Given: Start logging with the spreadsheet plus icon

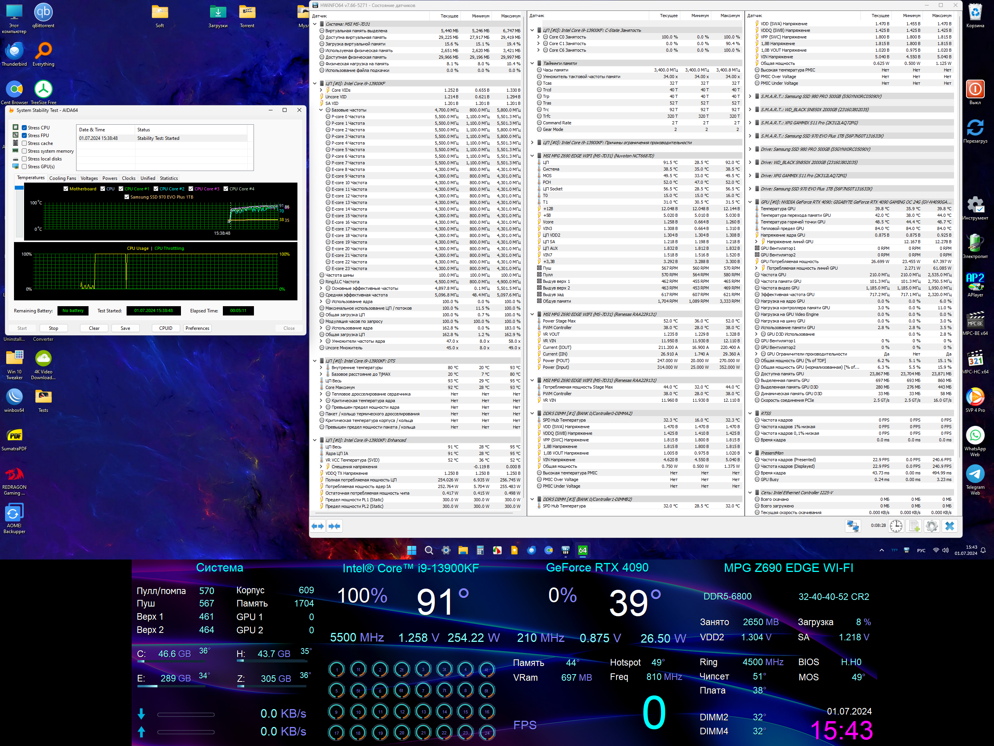Looking at the screenshot, I should [x=914, y=526].
